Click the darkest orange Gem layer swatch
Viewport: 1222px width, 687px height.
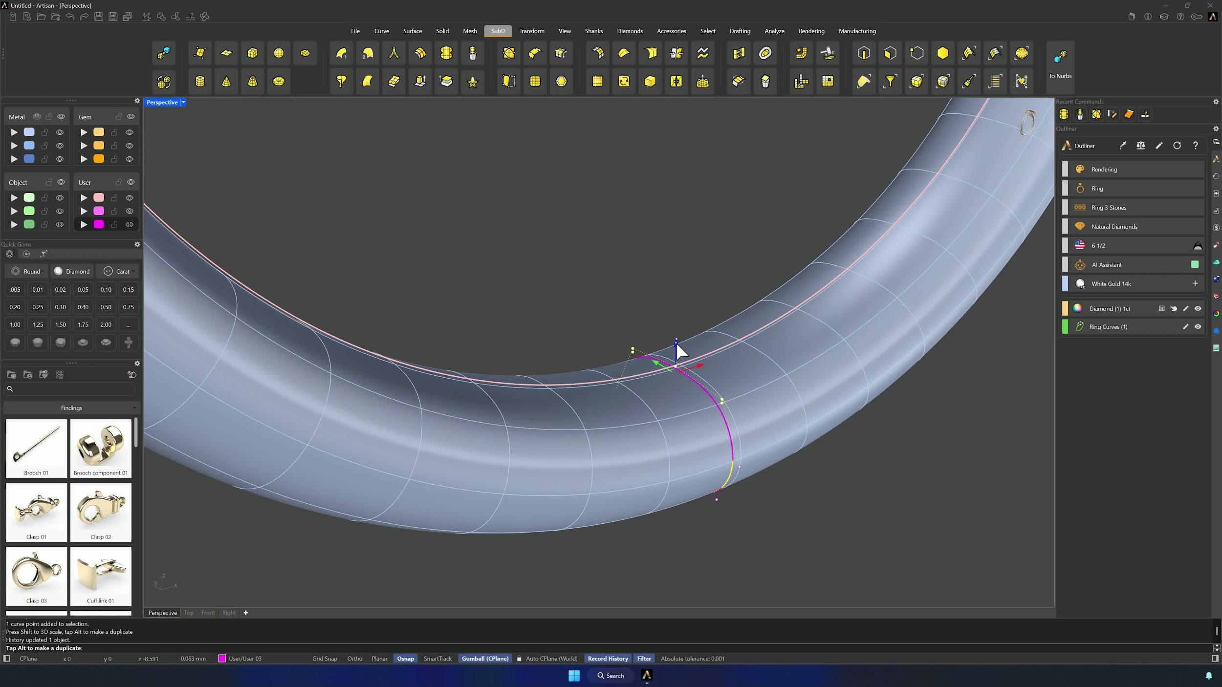coord(99,159)
